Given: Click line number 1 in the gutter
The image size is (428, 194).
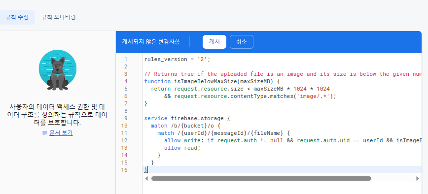Looking at the screenshot, I should coord(126,59).
